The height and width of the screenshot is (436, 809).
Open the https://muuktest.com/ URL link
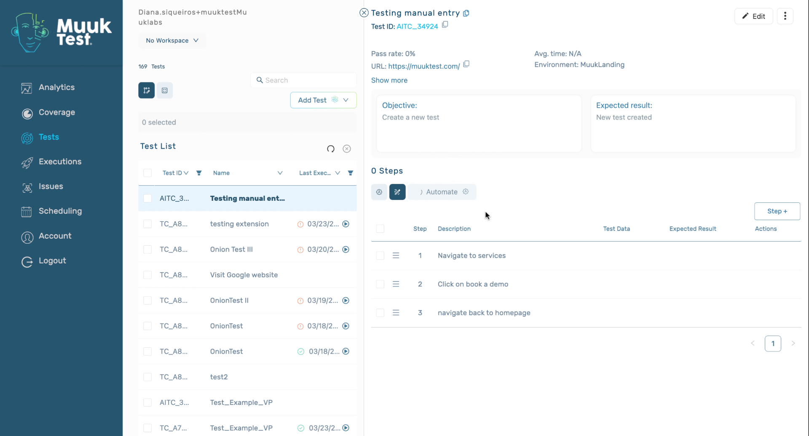(x=424, y=66)
